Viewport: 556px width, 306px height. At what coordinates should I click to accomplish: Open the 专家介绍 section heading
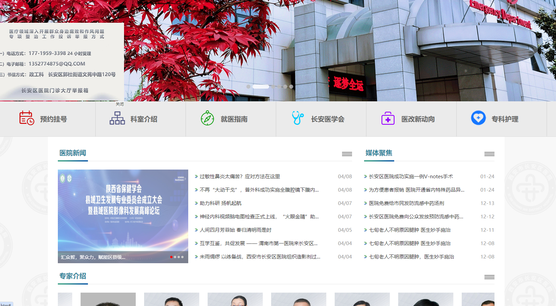pos(73,276)
